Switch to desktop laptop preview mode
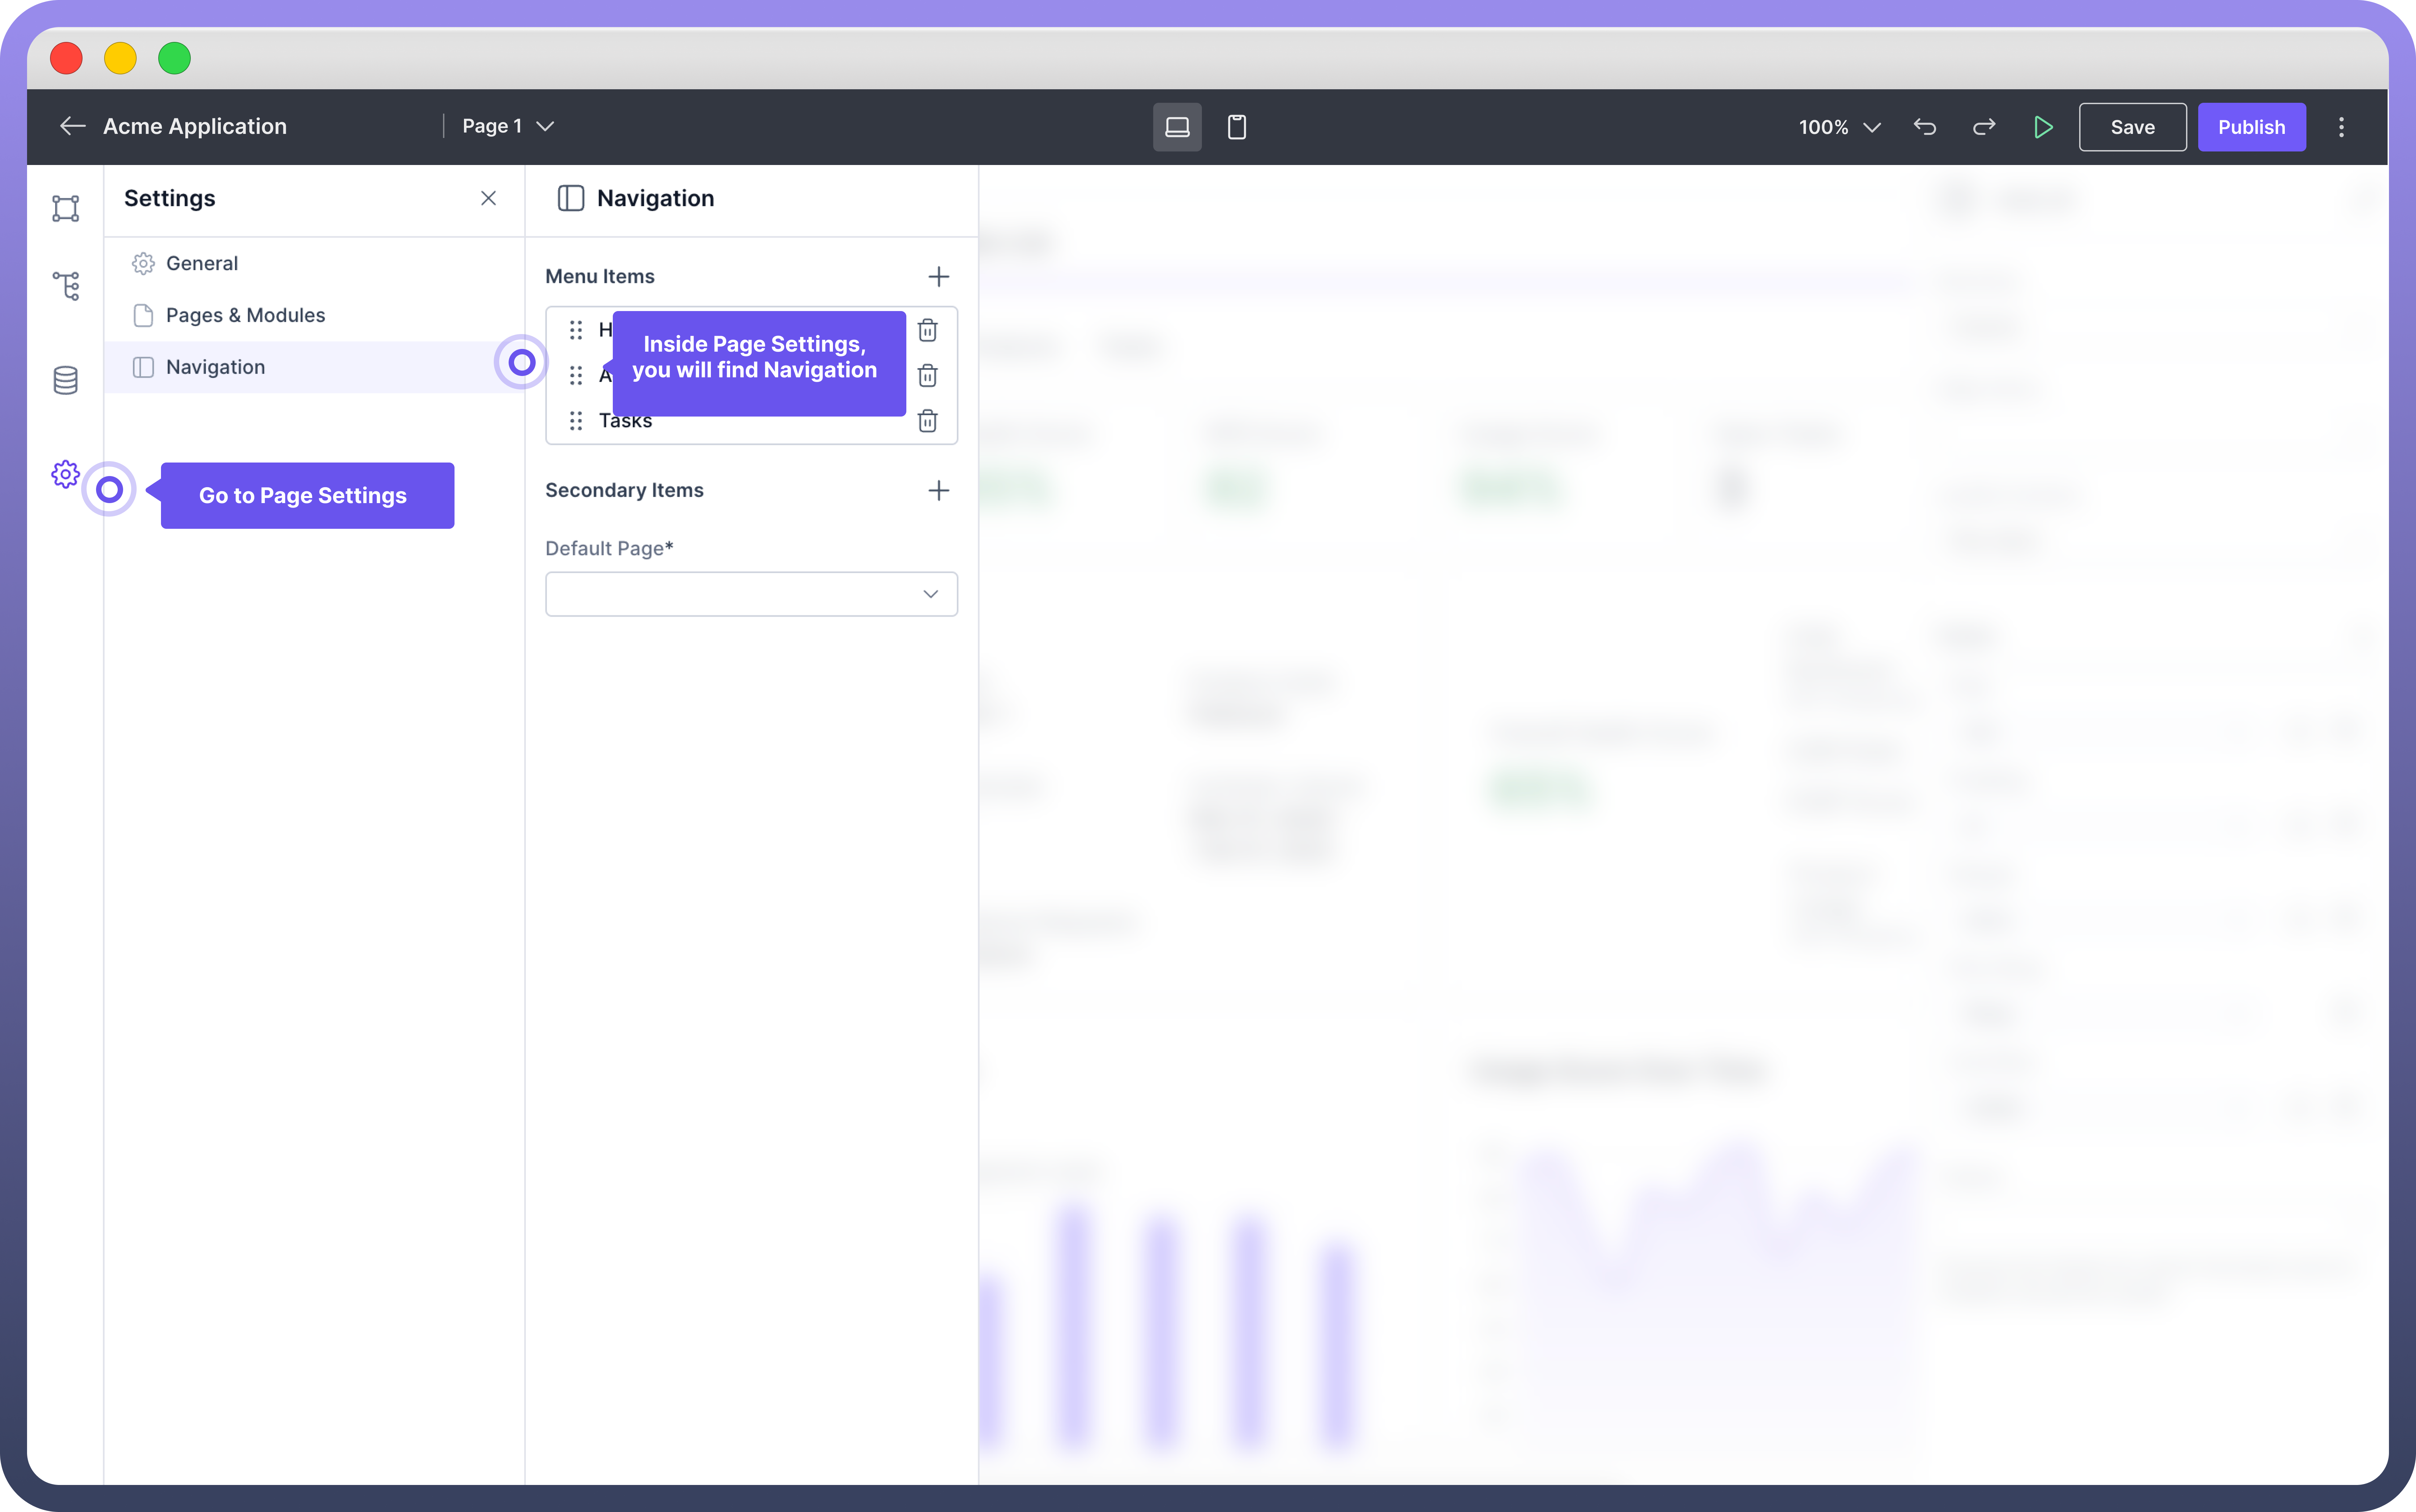 pos(1177,127)
